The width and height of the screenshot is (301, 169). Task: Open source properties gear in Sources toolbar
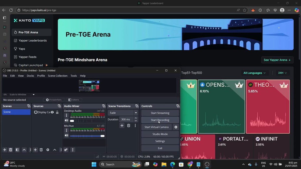click(x=48, y=150)
